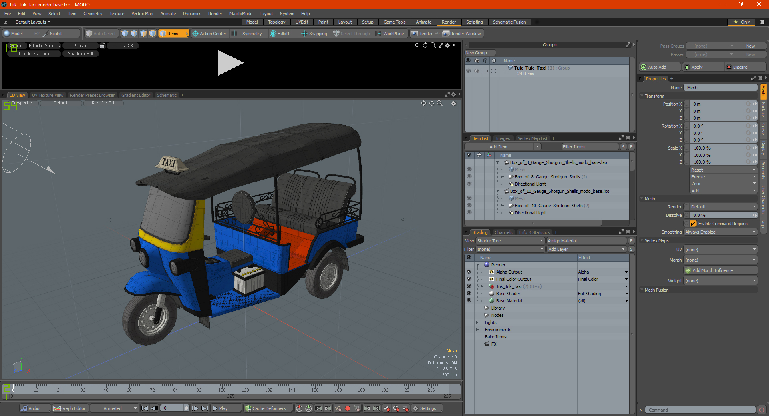Click timeline ruler at frame 108
Image resolution: width=769 pixels, height=416 pixels.
(x=222, y=390)
